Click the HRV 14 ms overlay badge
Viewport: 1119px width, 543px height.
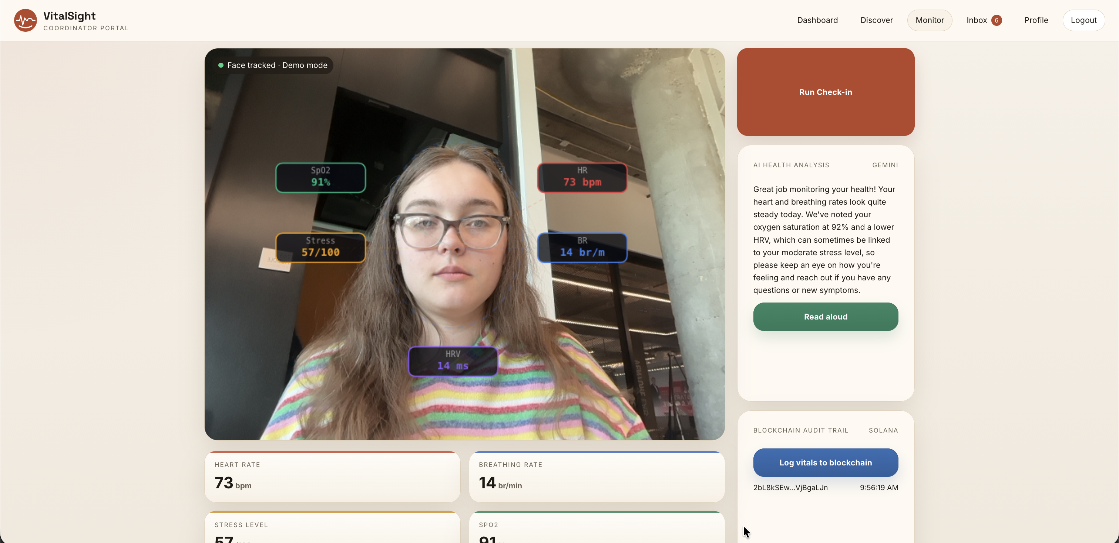(x=453, y=361)
